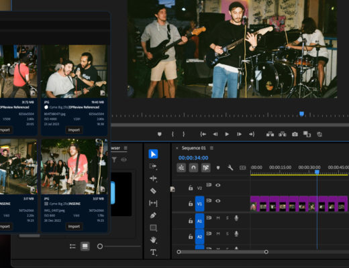Mute track A2

[x=218, y=234]
